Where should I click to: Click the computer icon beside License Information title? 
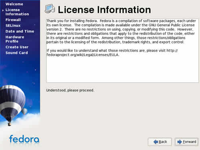50,9
